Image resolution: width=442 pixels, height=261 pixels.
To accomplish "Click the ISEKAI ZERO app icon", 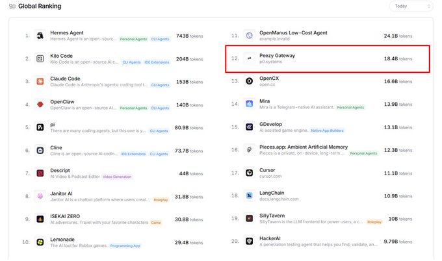I will click(40, 219).
